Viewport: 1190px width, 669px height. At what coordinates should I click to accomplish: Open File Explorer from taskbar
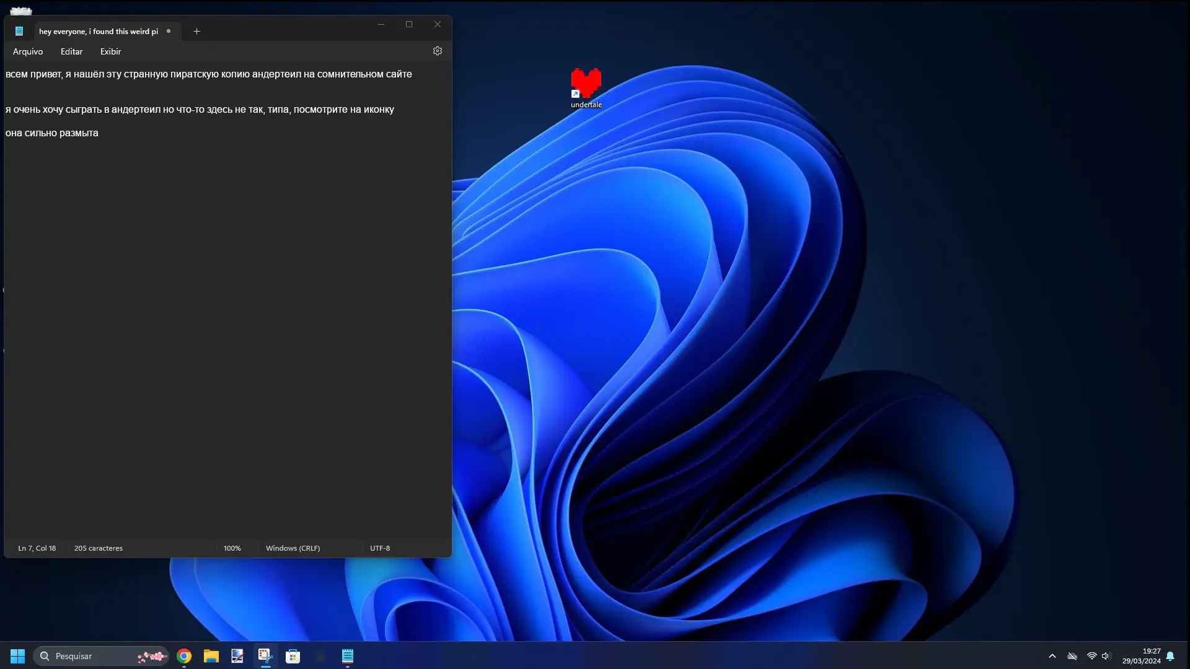(211, 656)
